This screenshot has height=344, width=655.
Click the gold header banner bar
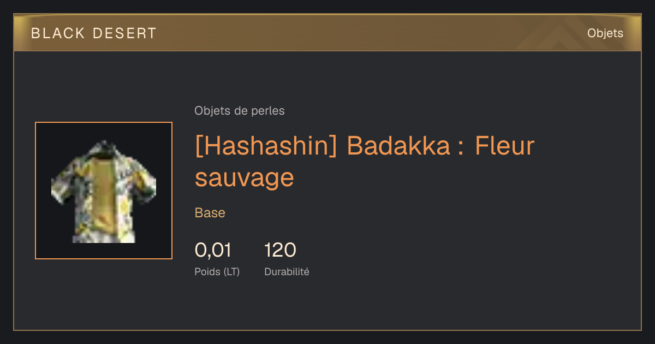point(327,33)
